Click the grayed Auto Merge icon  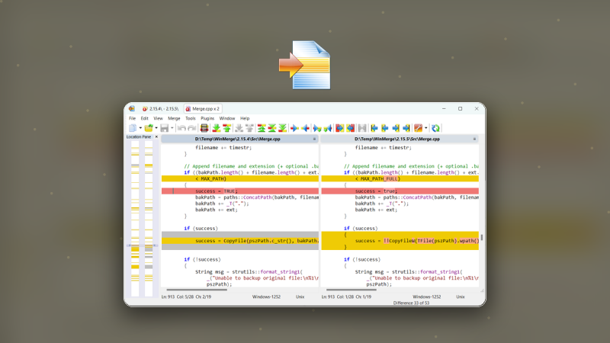tap(362, 128)
